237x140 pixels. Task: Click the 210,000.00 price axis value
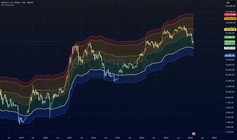click(230, 12)
